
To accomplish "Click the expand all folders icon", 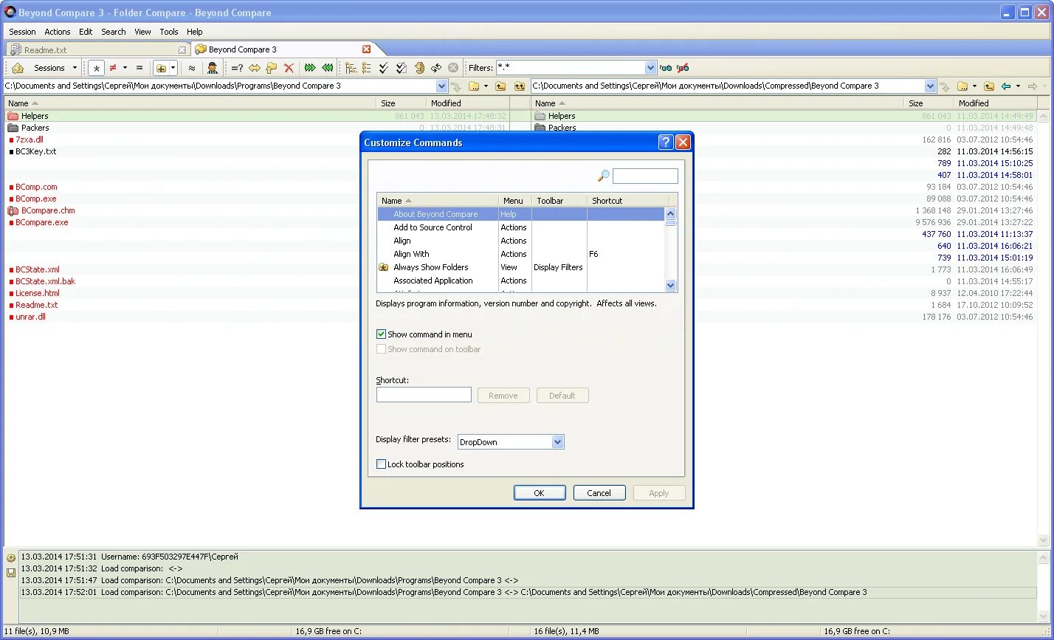I will (x=351, y=68).
